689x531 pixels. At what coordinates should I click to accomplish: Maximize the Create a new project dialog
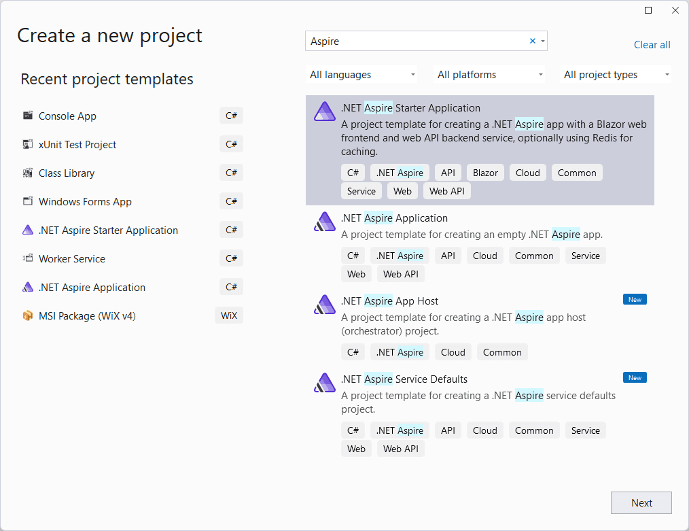click(x=648, y=10)
